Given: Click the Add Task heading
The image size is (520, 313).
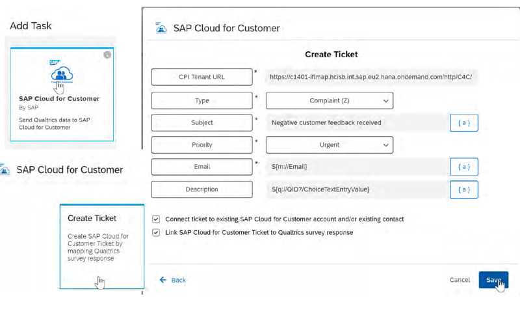Looking at the screenshot, I should click(x=31, y=26).
